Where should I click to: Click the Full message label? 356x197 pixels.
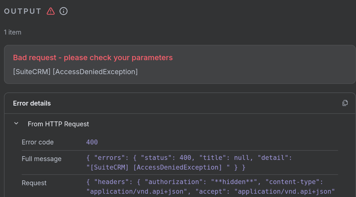point(41,159)
